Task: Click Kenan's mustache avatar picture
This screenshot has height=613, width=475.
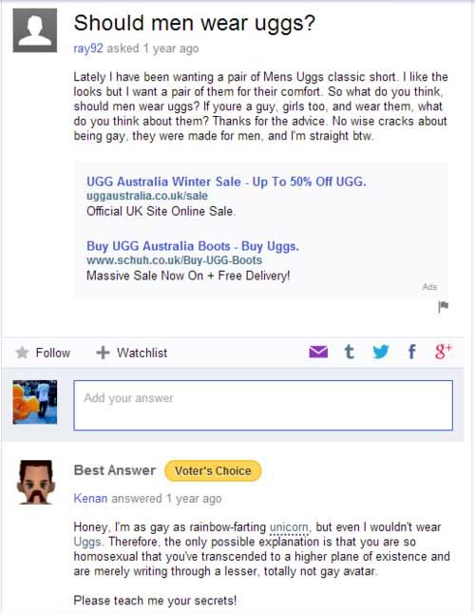Action: point(35,482)
